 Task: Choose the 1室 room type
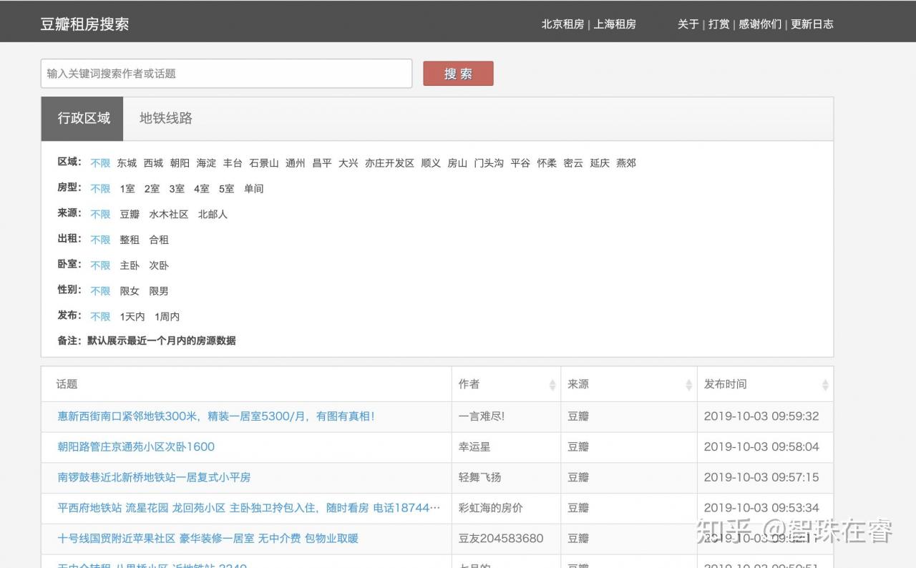127,189
